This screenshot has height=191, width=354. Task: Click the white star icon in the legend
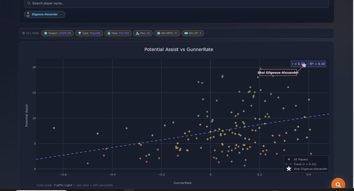[289, 169]
